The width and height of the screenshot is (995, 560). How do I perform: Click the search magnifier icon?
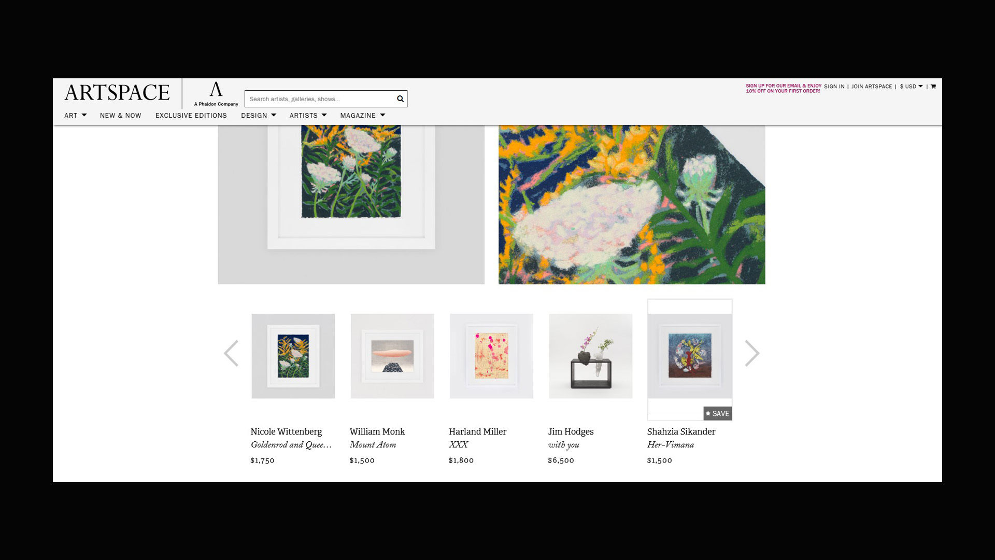coord(400,99)
